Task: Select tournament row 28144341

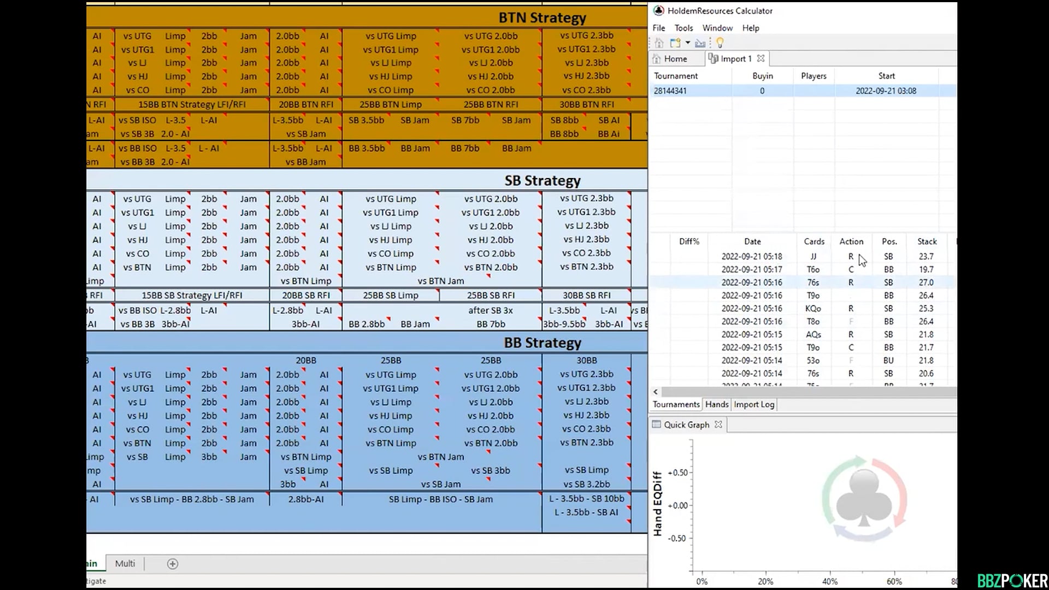Action: point(670,91)
